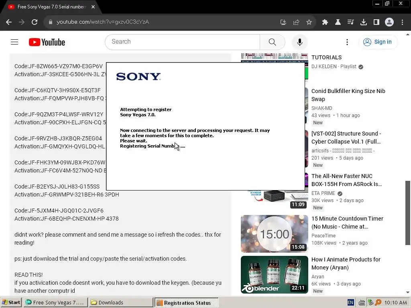Toggle the Chrome side panel icon
Screen dimensions: 411x308
[376, 22]
